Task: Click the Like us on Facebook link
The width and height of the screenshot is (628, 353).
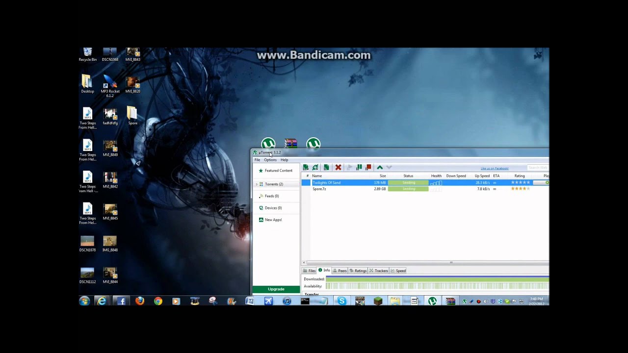Action: (495, 169)
